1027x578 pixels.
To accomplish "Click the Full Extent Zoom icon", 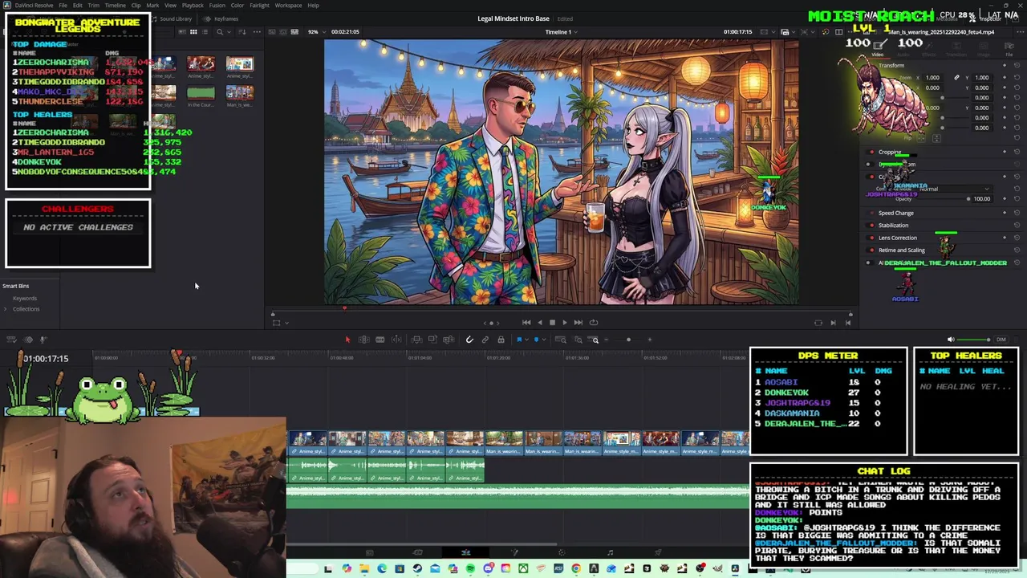I will click(561, 340).
